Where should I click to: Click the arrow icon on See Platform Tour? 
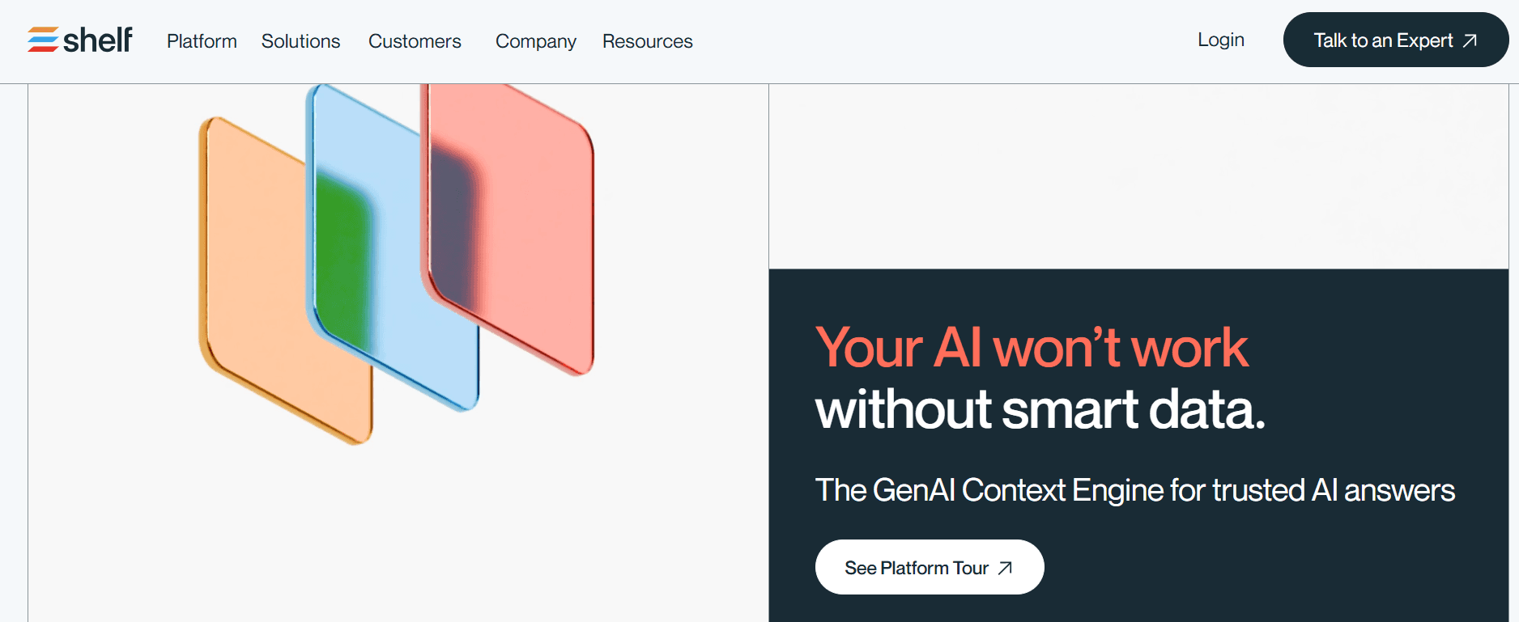(x=1004, y=567)
